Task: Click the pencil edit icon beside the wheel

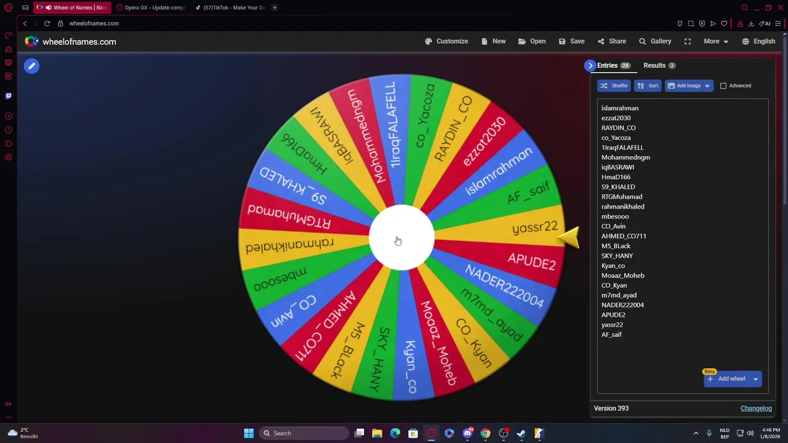Action: click(x=31, y=66)
